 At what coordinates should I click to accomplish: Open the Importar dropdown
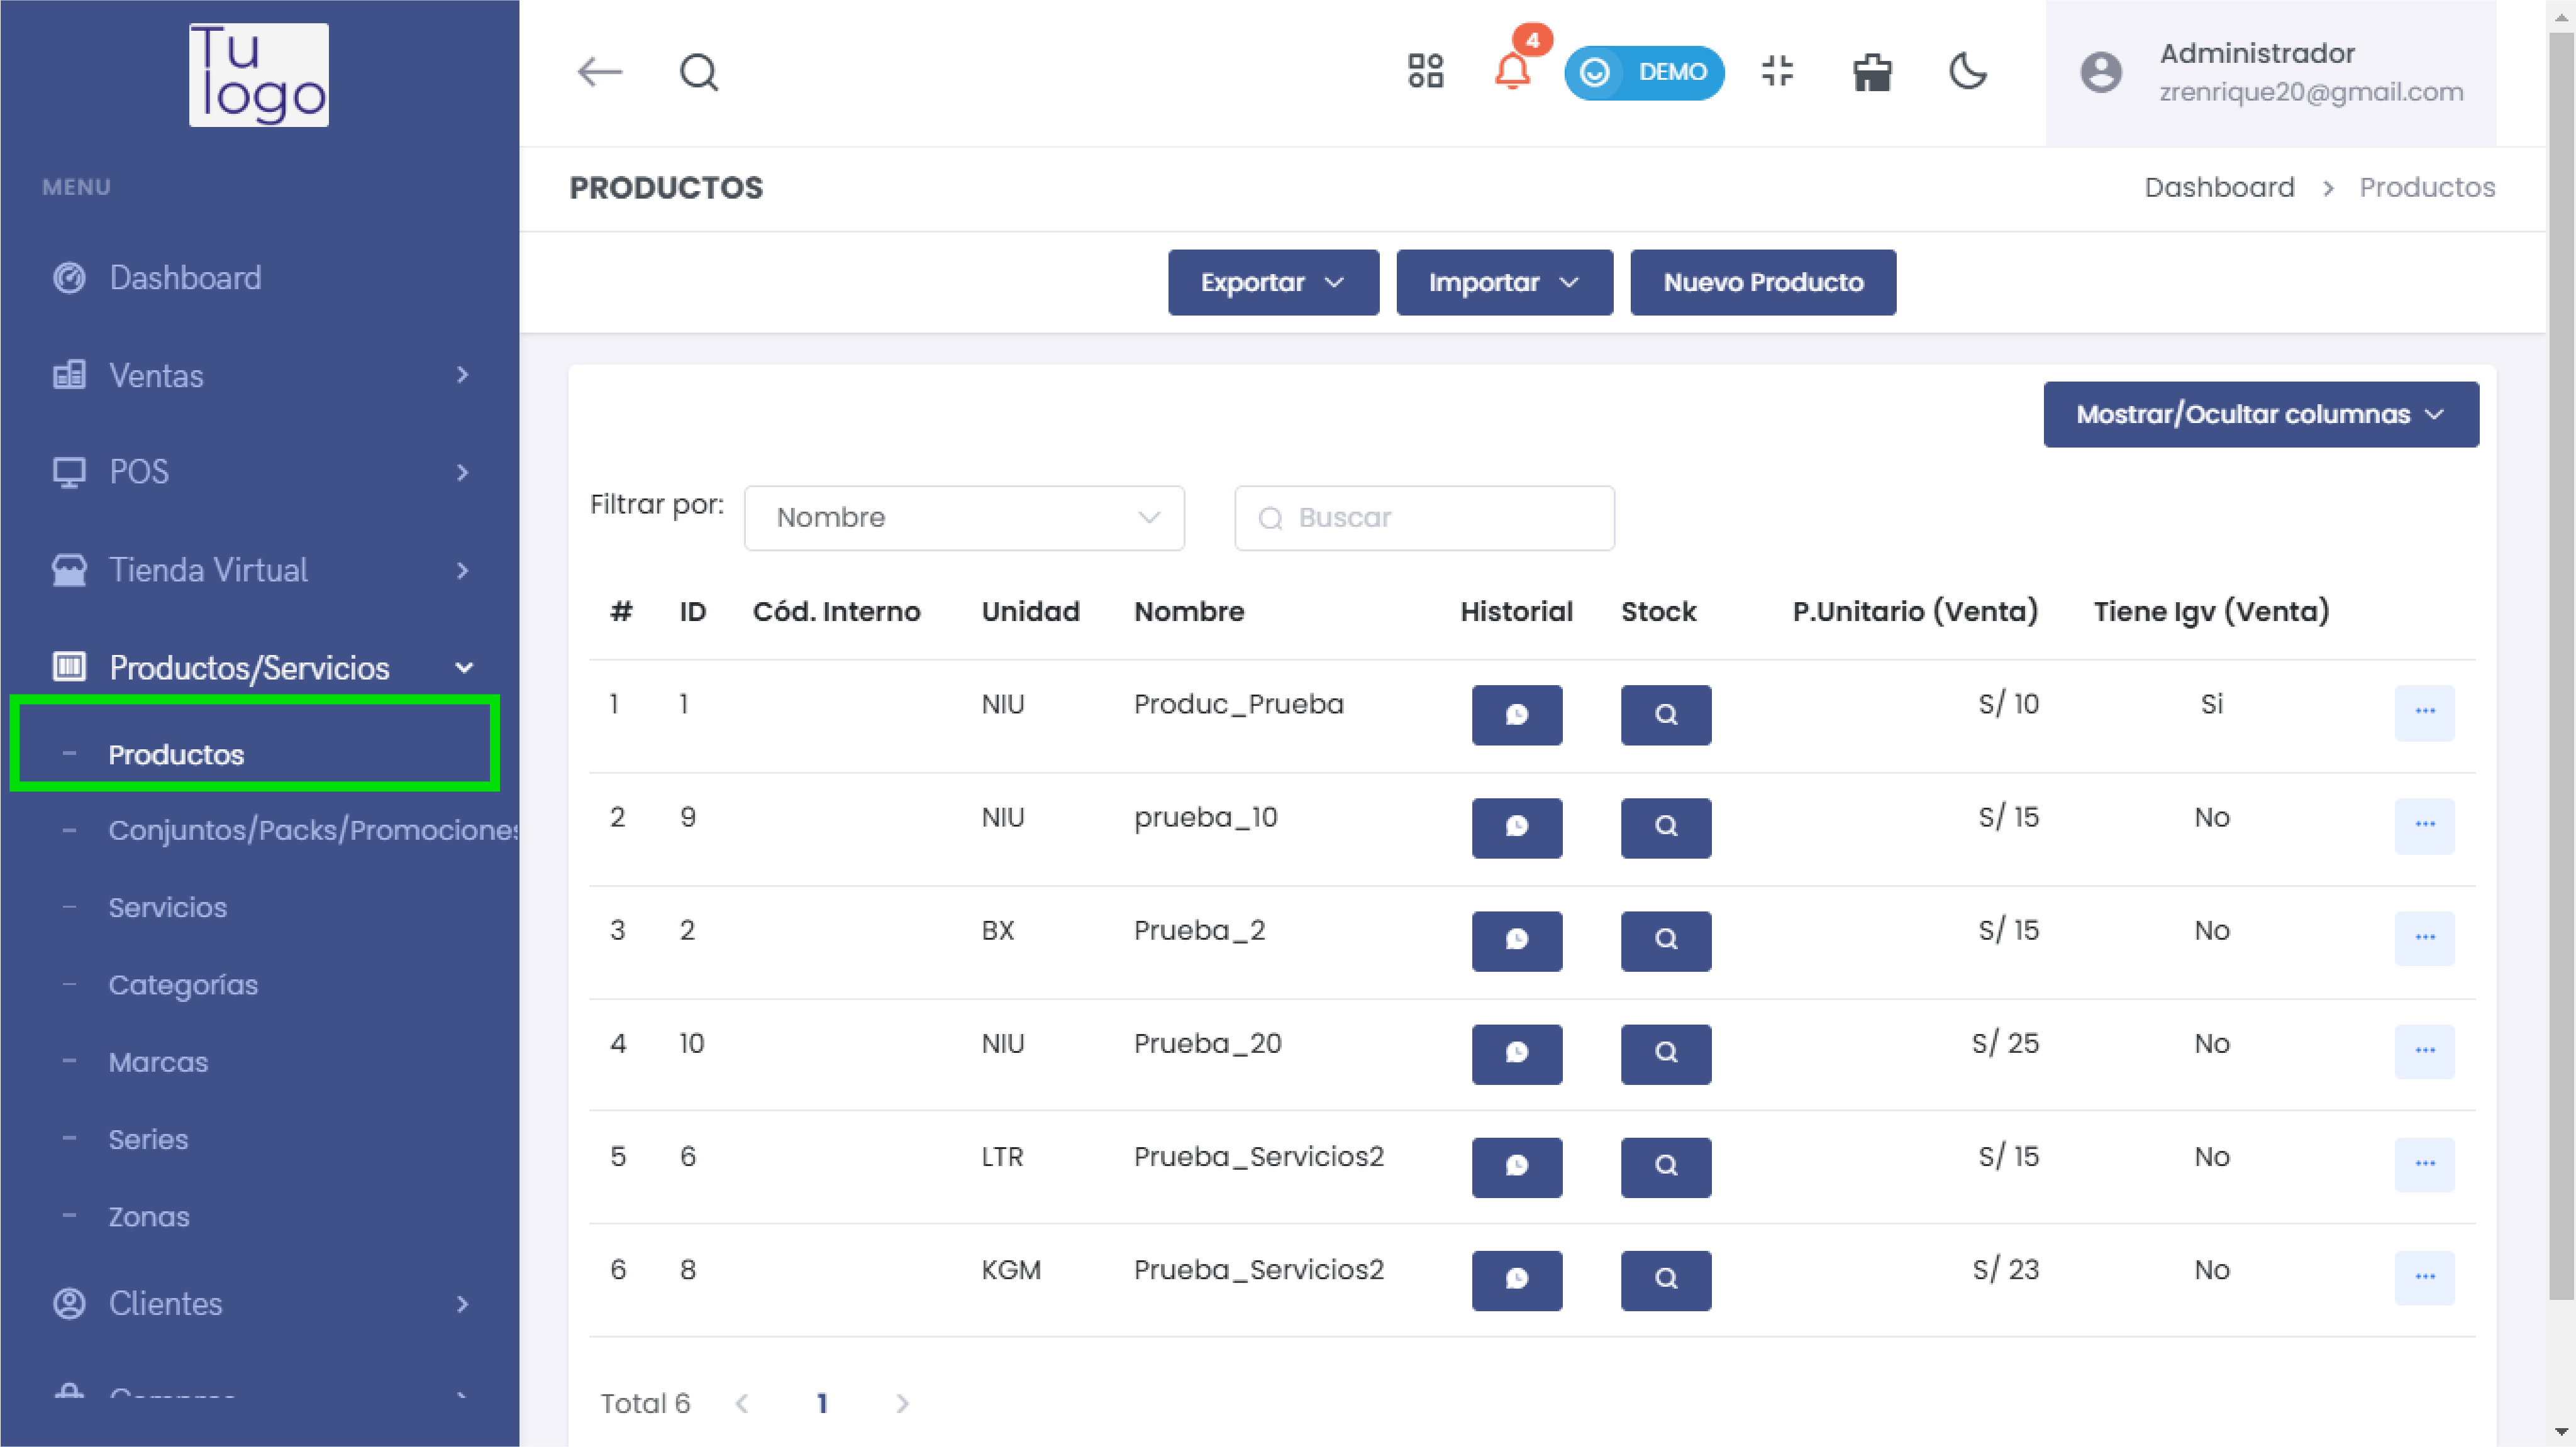(x=1503, y=283)
